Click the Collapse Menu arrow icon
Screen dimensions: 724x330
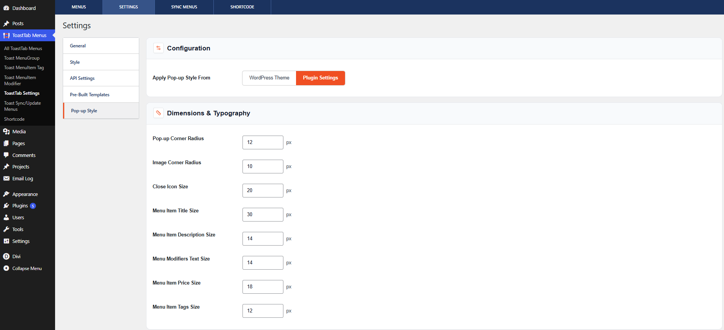point(6,268)
